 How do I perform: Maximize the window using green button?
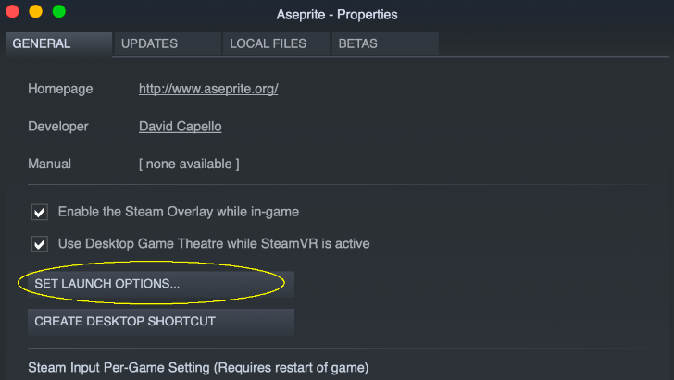pos(59,11)
